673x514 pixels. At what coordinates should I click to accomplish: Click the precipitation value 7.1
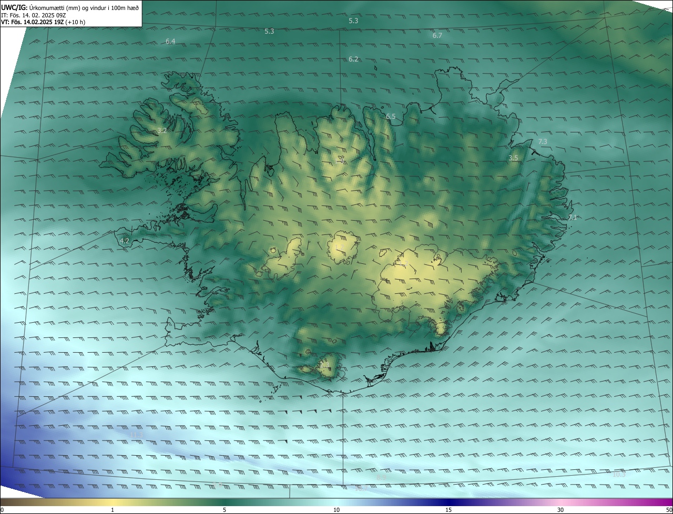(x=573, y=217)
